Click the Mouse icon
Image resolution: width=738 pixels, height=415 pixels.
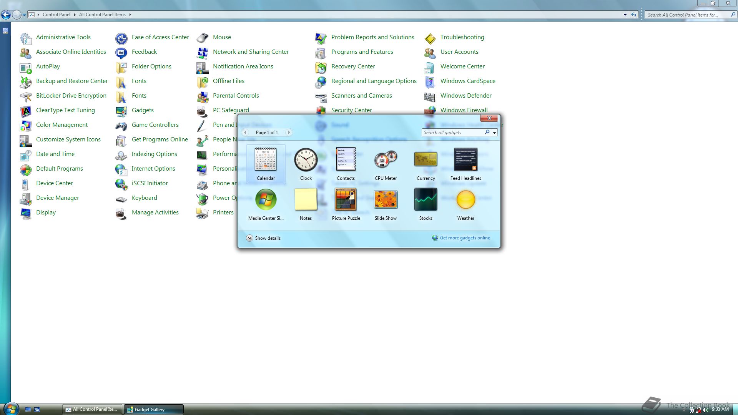pos(203,38)
